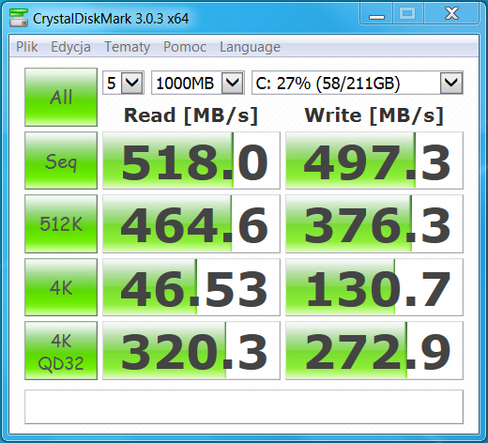Image resolution: width=488 pixels, height=443 pixels.
Task: Open the Plik menu
Action: tap(27, 47)
